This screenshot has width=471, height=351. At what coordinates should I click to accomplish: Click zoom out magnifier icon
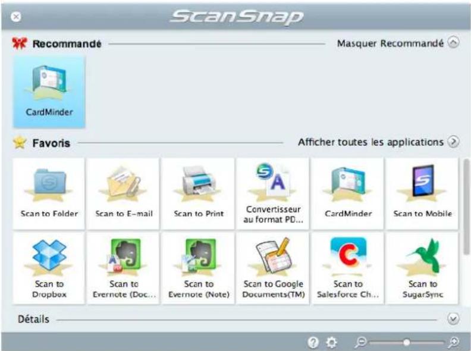click(x=360, y=342)
